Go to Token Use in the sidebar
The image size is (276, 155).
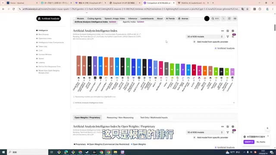pyautogui.click(x=43, y=46)
